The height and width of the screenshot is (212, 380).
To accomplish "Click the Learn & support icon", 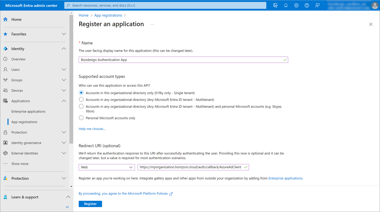I will (5, 197).
